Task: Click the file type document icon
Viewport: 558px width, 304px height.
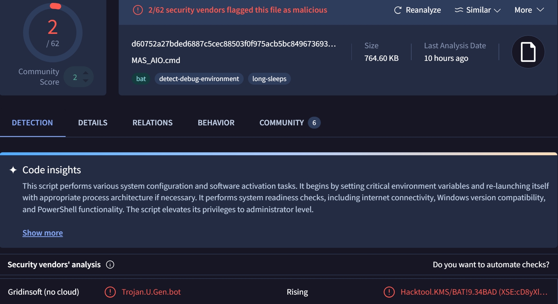Action: pos(528,52)
